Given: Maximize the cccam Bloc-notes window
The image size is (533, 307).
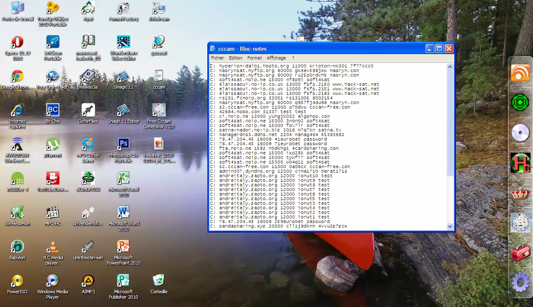Looking at the screenshot, I should pos(439,49).
